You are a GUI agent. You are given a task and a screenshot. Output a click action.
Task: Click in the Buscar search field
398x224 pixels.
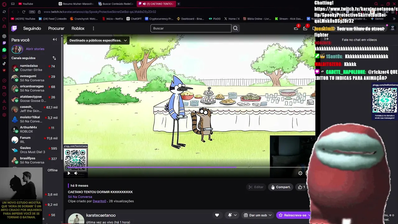tap(191, 28)
